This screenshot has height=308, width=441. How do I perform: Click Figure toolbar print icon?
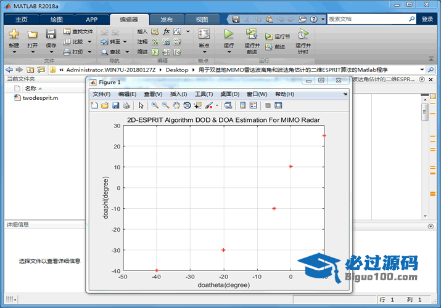point(126,105)
